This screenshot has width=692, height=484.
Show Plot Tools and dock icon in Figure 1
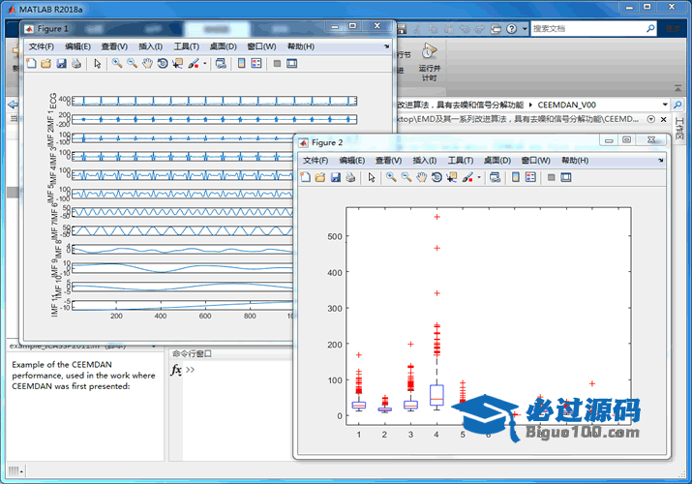[291, 64]
